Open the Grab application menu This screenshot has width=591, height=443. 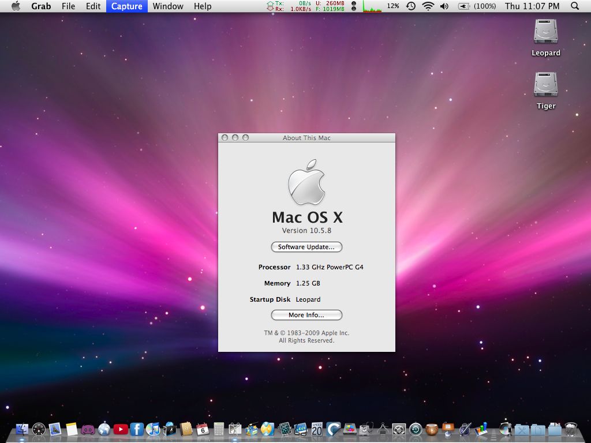(x=41, y=6)
